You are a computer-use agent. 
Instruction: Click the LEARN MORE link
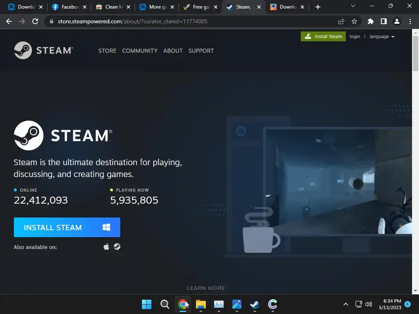206,288
